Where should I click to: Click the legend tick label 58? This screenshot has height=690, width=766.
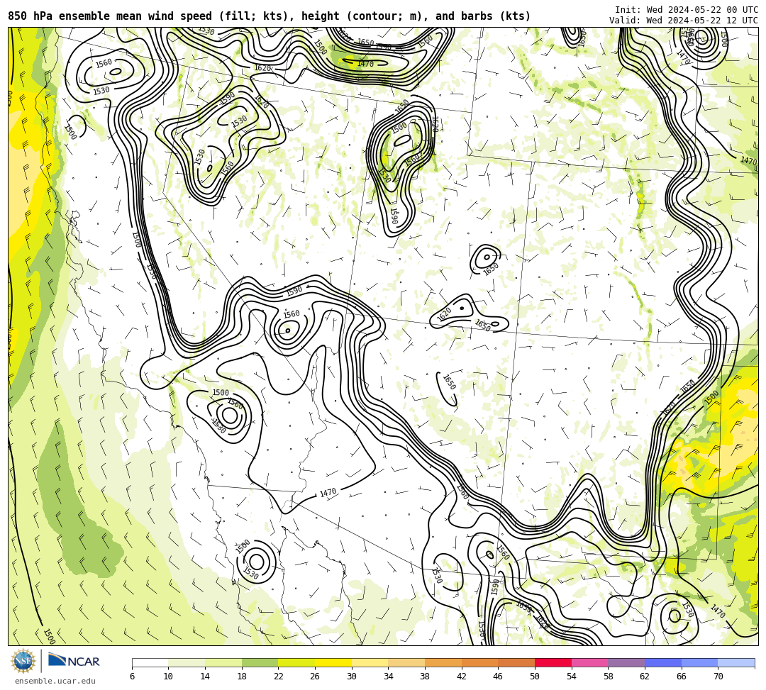609,677
